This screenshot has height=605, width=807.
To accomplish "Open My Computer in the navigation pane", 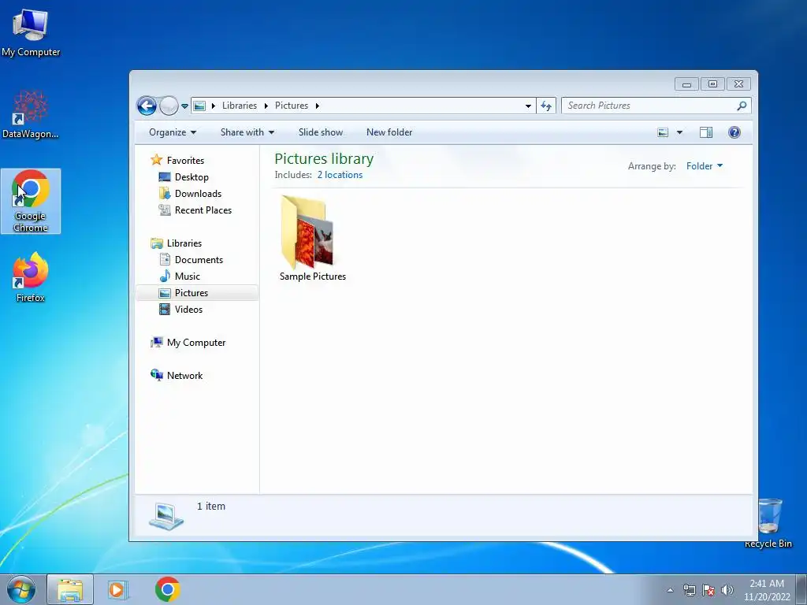I will 195,343.
